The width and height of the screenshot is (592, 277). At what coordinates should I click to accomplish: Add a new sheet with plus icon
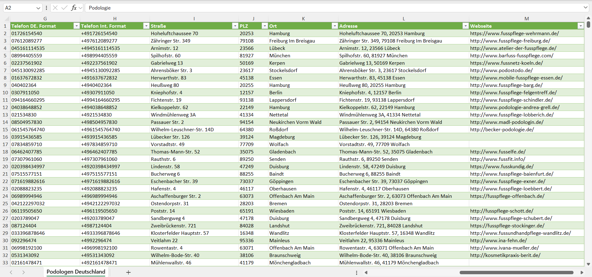pyautogui.click(x=128, y=272)
